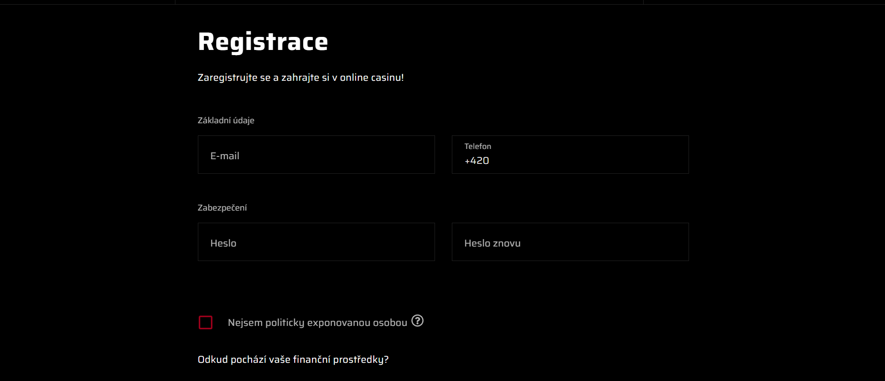This screenshot has width=885, height=381.
Task: Click the Zabezpečení section label
Action: tap(222, 208)
